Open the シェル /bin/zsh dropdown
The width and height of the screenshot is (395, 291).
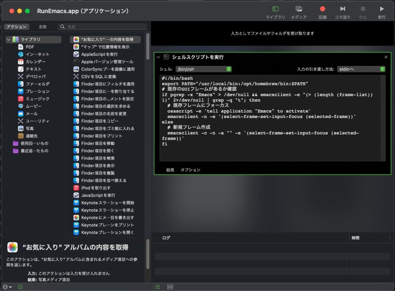pos(203,69)
